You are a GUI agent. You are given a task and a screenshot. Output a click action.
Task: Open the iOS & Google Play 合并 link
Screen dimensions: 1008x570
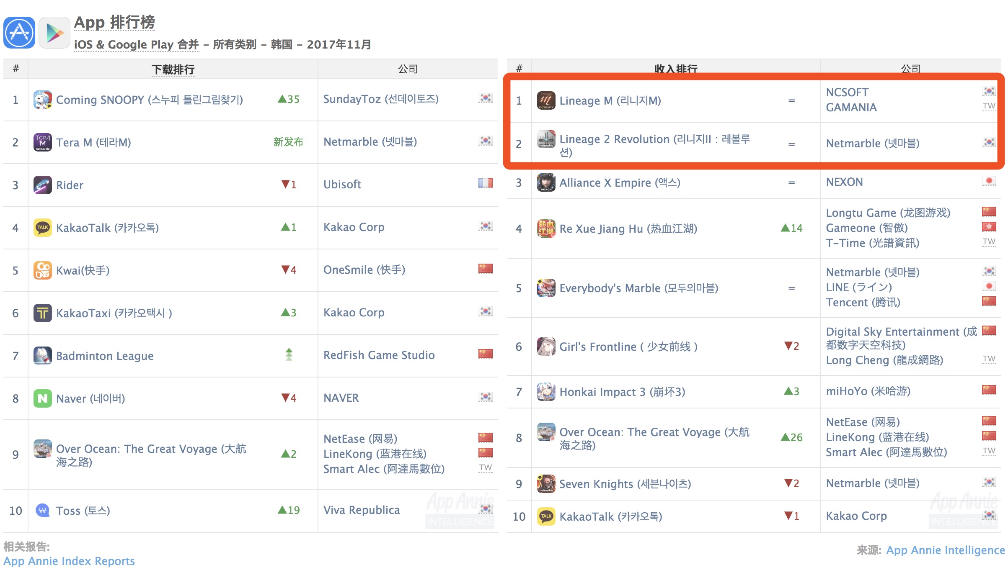click(136, 44)
